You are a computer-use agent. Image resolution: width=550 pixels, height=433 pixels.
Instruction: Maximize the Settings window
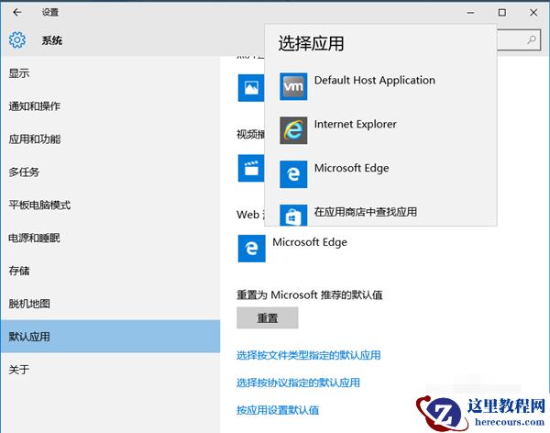tap(502, 13)
